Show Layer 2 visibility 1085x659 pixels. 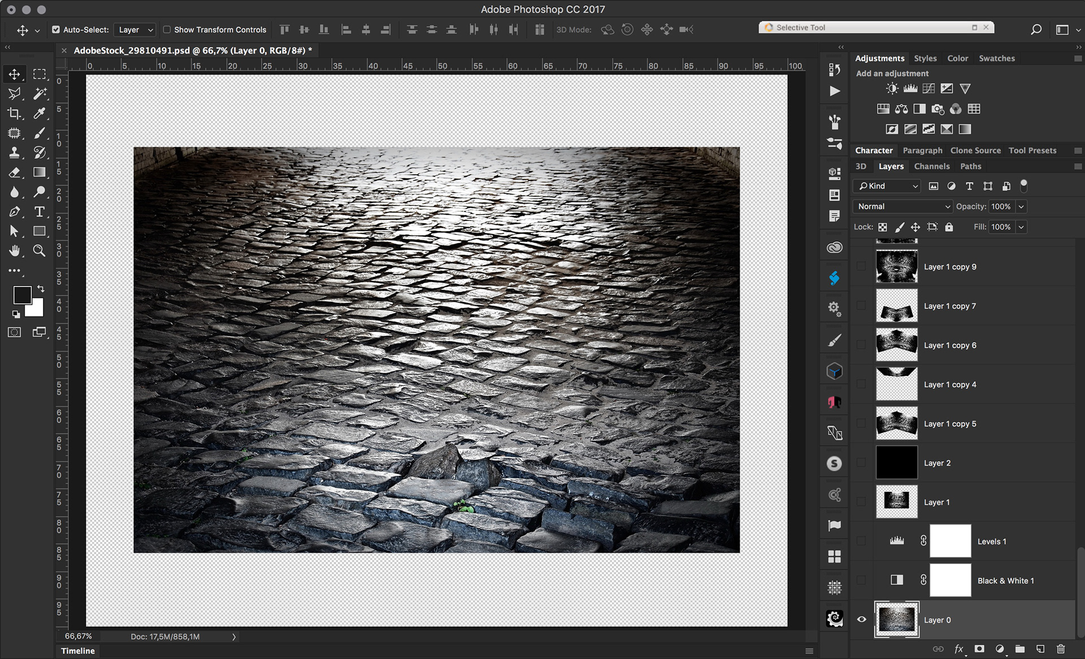point(861,462)
